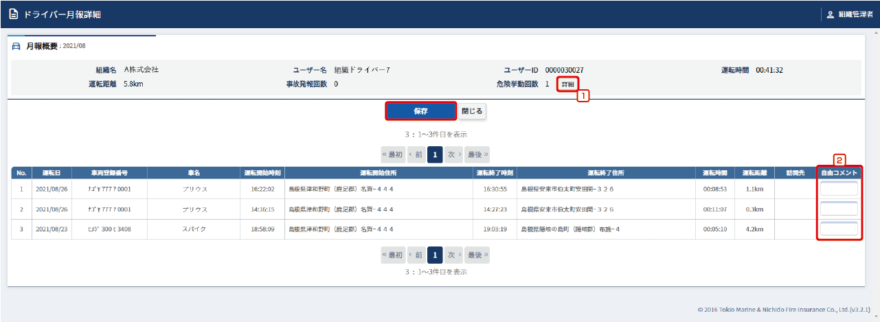Focus the 自由コメント input for row 2
Image resolution: width=880 pixels, height=322 pixels.
pos(839,209)
